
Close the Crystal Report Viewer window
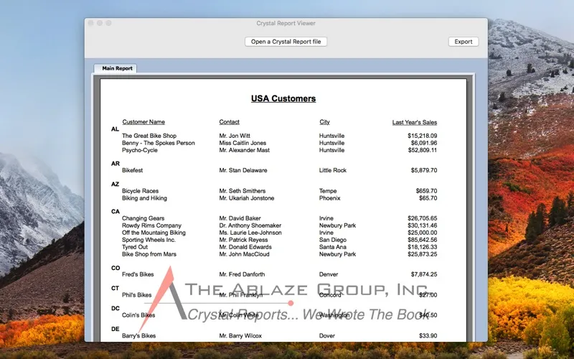pos(91,24)
